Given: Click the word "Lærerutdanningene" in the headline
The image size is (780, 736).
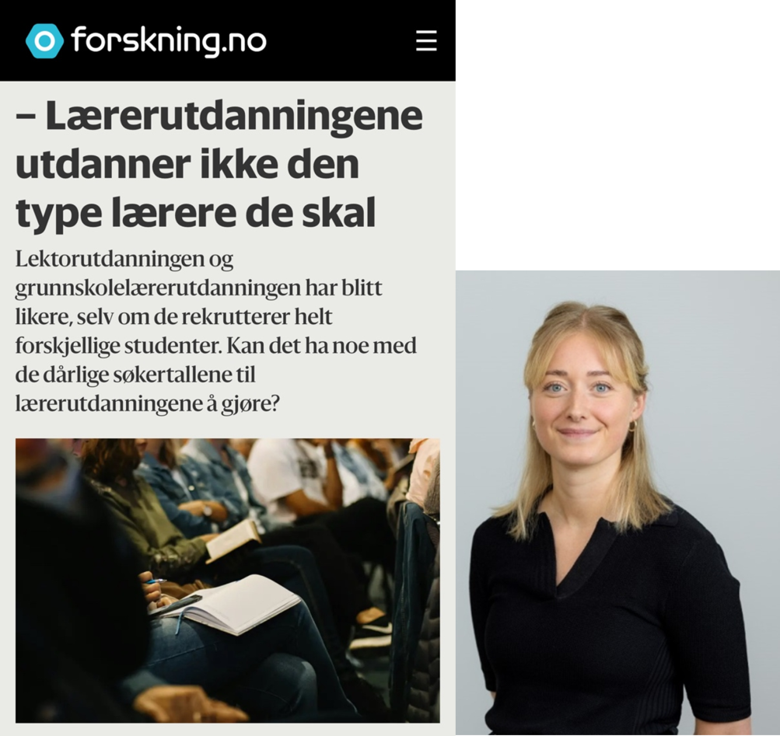Looking at the screenshot, I should [x=234, y=116].
